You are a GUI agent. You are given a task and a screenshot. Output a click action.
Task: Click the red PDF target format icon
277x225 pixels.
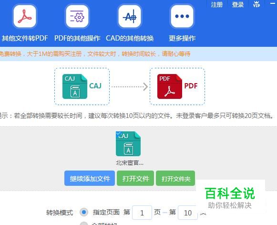170,86
